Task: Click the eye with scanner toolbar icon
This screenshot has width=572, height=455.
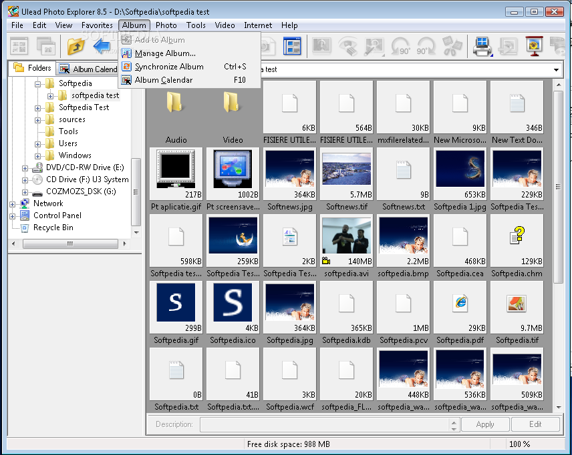Action: click(x=347, y=47)
